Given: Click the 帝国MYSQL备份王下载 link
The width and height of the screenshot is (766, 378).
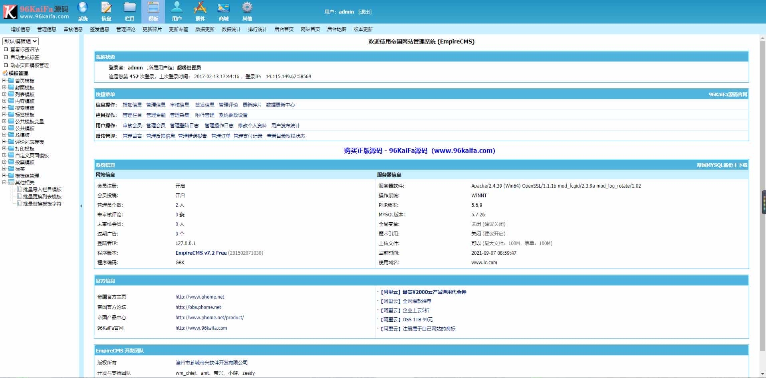Looking at the screenshot, I should click(x=722, y=165).
